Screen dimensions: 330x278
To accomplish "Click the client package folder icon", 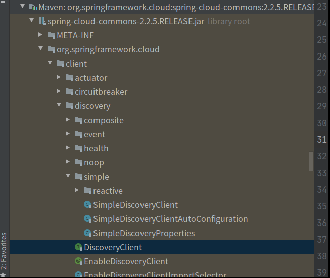I will (x=61, y=64).
